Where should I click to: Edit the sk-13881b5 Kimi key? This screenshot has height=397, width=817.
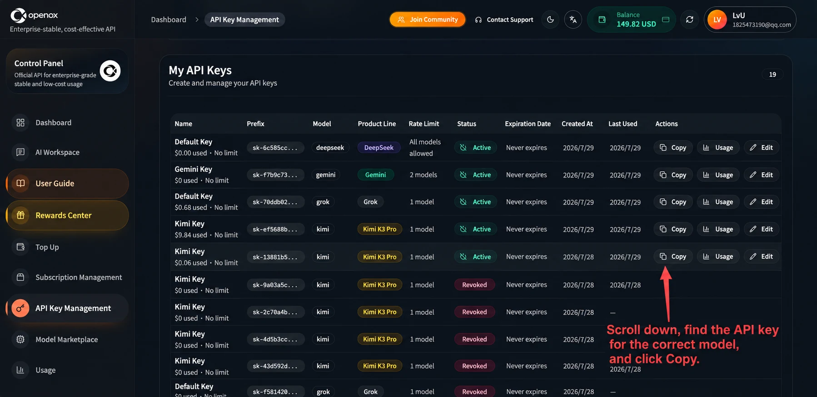point(762,256)
